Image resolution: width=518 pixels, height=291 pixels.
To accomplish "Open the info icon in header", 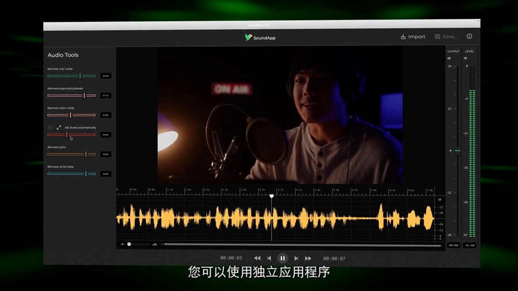I will pyautogui.click(x=469, y=36).
